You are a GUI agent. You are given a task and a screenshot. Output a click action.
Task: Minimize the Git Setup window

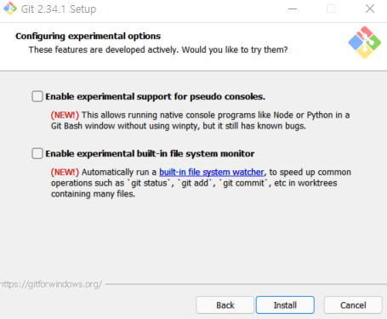[293, 9]
